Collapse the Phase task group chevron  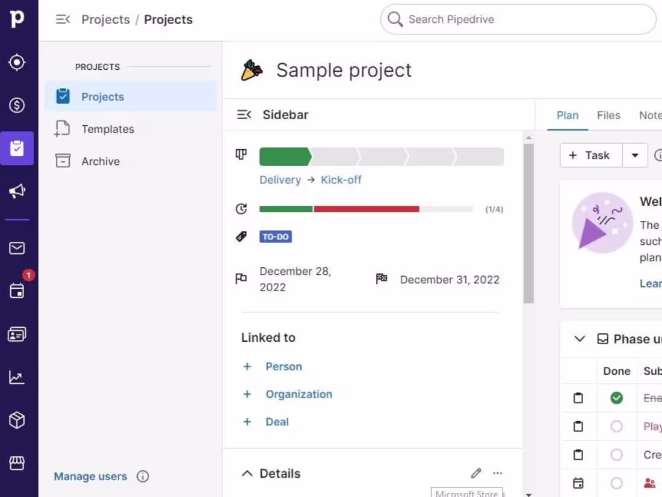point(580,339)
